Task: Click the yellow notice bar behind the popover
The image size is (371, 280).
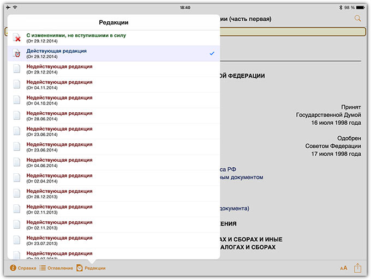Action: (293, 32)
